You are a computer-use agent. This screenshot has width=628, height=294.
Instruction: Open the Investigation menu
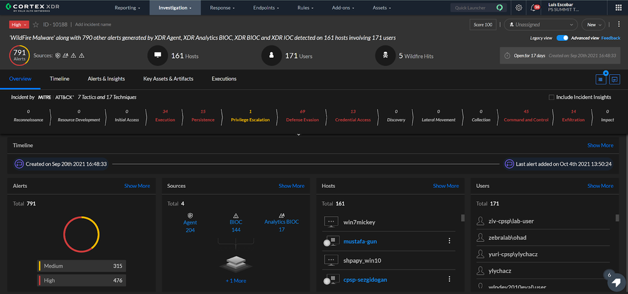tap(175, 8)
